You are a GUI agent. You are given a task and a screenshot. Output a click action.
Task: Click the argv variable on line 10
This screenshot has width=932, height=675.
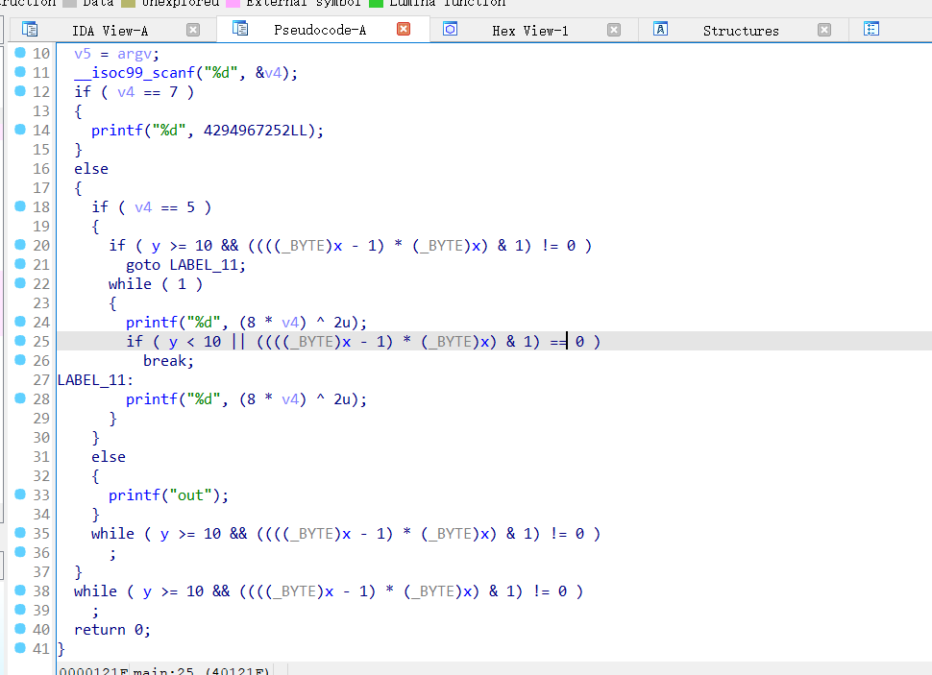(x=135, y=54)
